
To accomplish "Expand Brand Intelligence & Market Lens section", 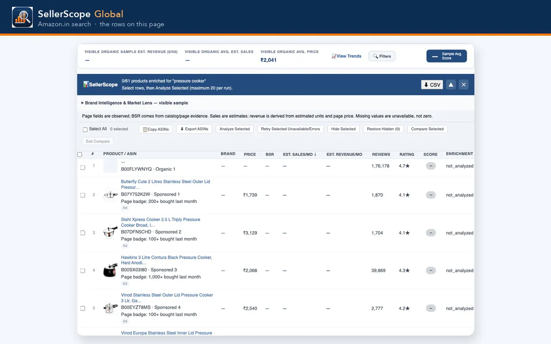I will click(x=135, y=103).
